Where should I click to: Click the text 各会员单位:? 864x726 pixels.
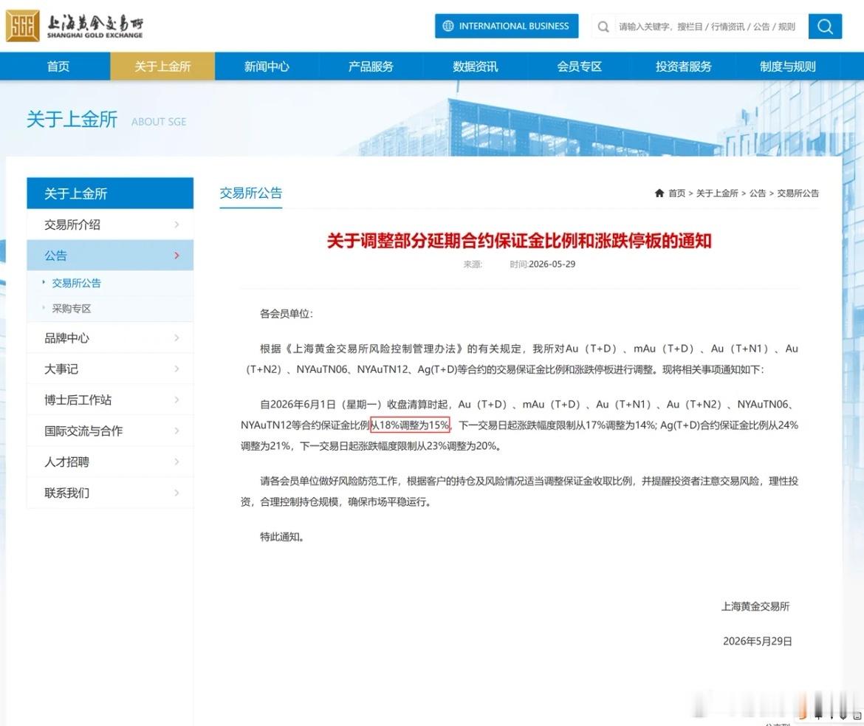[x=287, y=314]
